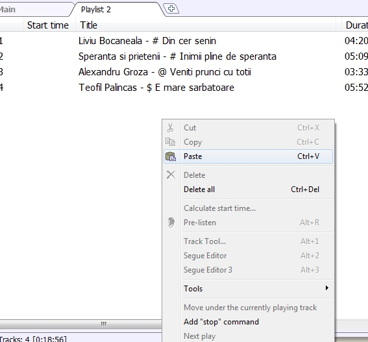
Task: Choose Cut from the context menu
Action: coord(248,128)
